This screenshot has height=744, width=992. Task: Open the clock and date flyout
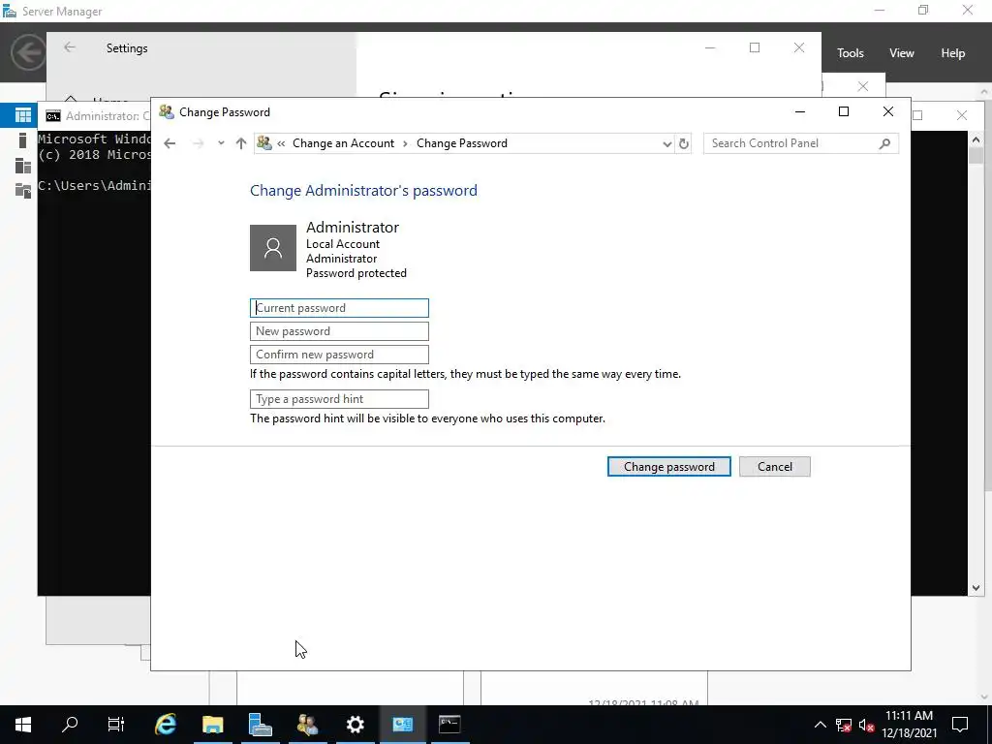click(909, 725)
